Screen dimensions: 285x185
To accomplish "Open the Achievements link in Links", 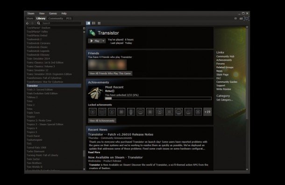I will [224, 60].
